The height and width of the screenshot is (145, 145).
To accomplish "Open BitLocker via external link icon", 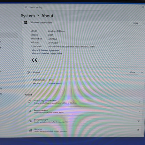I will [138, 130].
